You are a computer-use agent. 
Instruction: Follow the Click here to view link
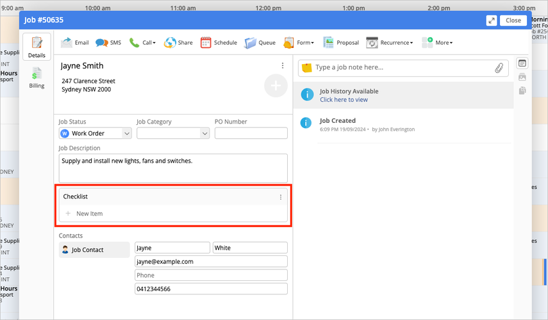pos(344,100)
